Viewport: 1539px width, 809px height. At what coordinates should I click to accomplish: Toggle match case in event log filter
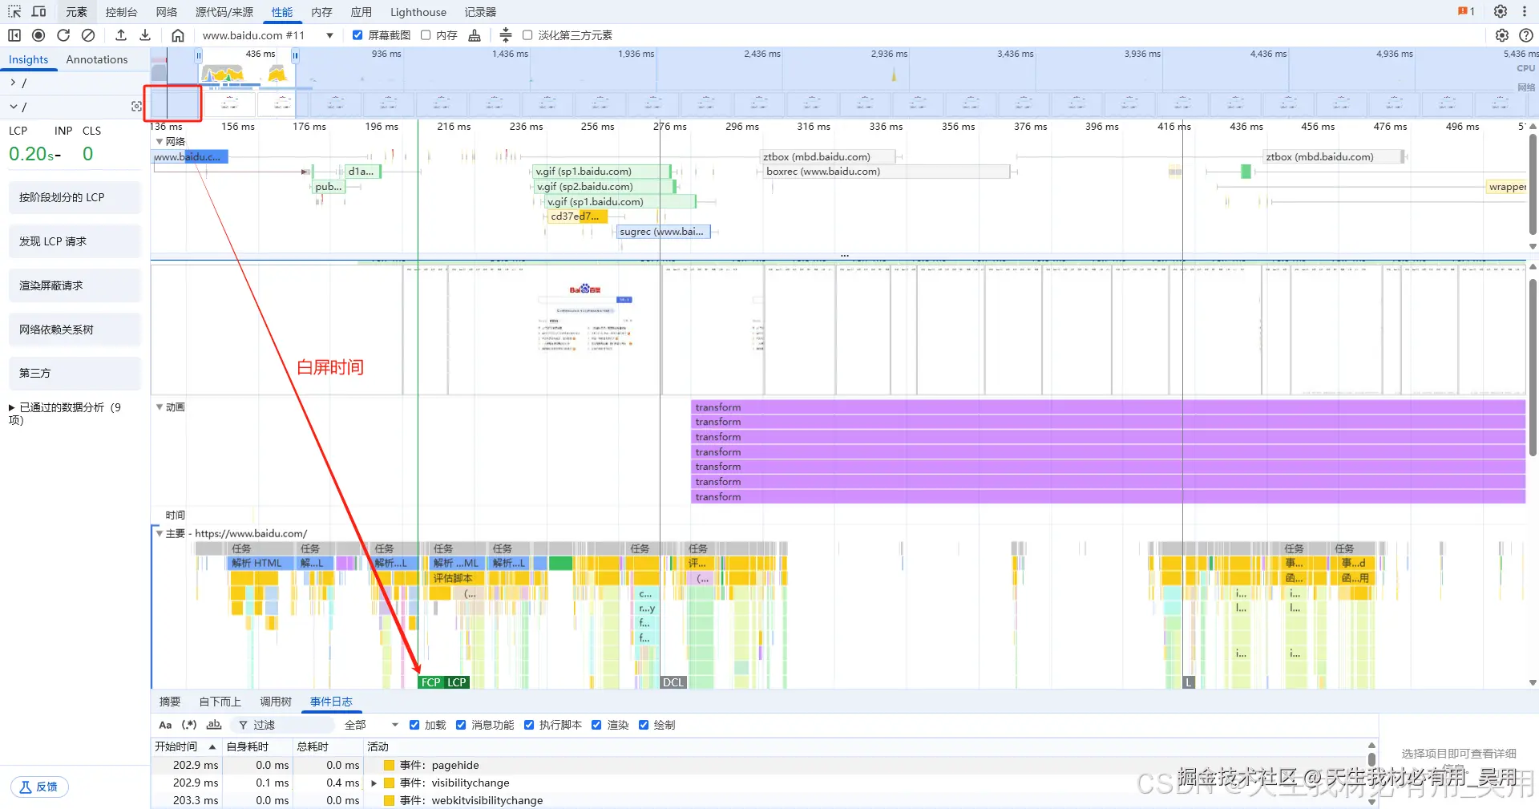[x=165, y=725]
